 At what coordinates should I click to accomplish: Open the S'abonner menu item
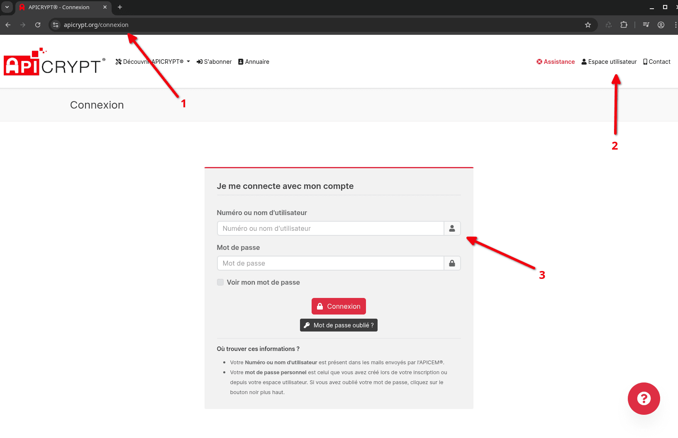[x=214, y=62]
